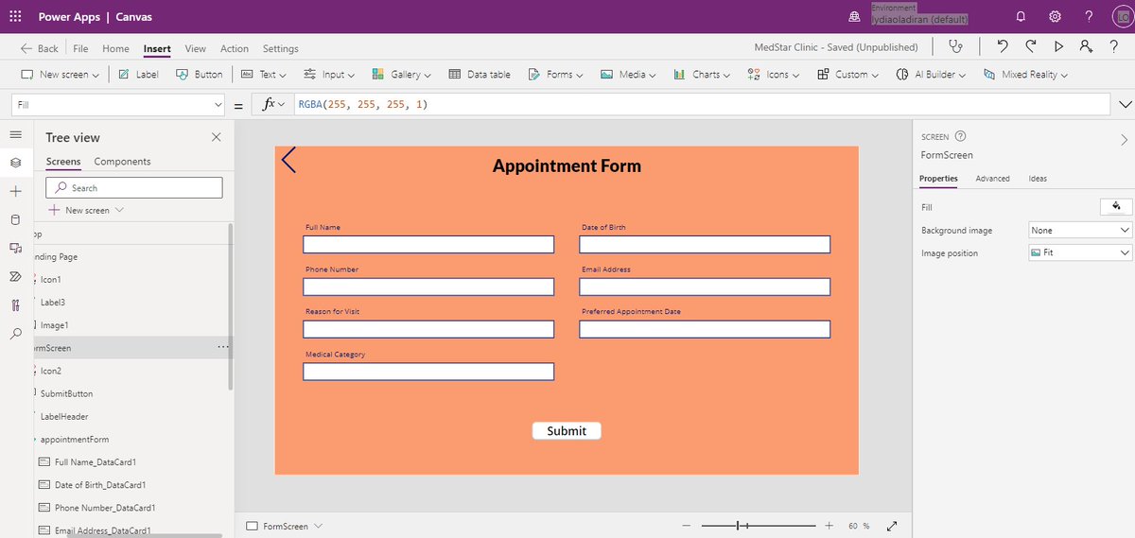Open the File menu
Viewport: 1135px width, 538px height.
(80, 48)
